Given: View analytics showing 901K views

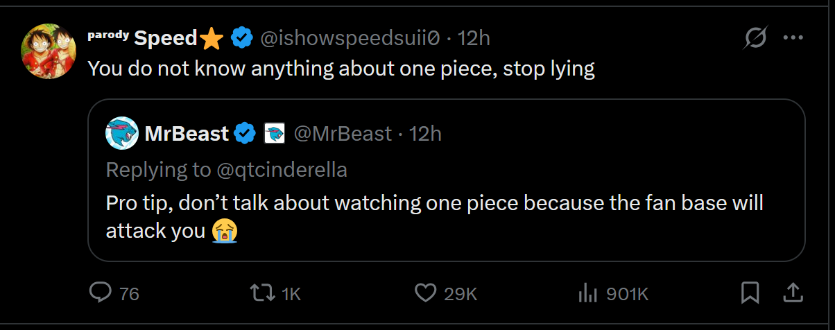Looking at the screenshot, I should tap(588, 293).
